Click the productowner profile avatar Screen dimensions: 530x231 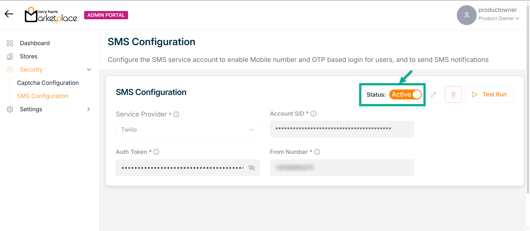point(467,15)
